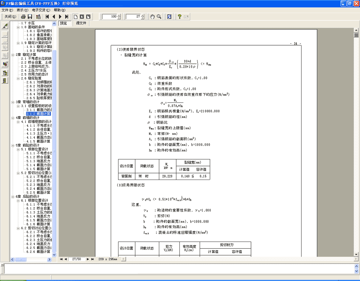Open the 文件(F) menu

[7, 10]
